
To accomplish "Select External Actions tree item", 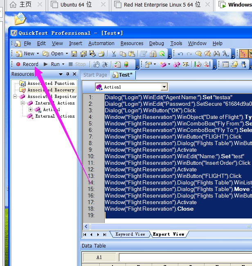I will point(55,116).
